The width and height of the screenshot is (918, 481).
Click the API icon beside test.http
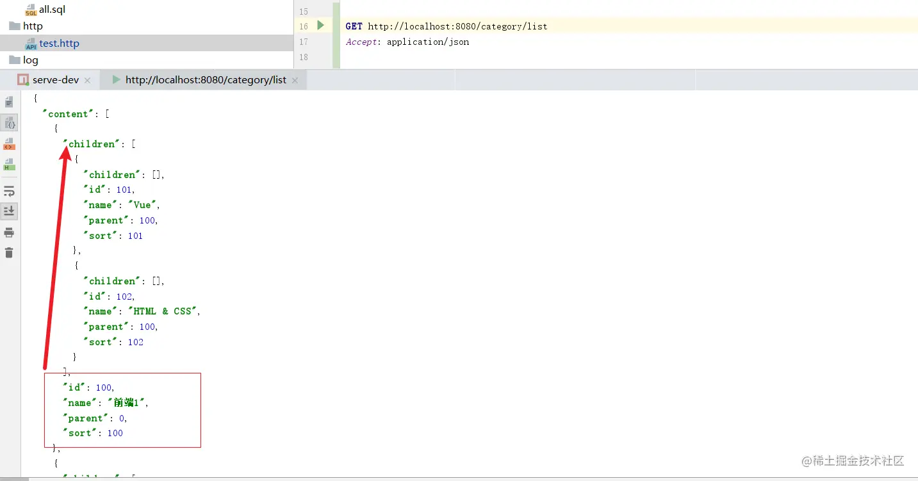(31, 44)
